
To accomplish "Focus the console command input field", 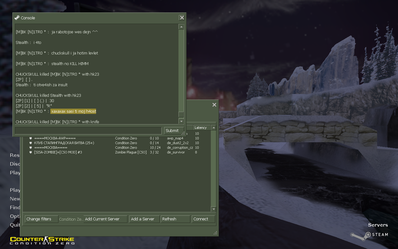I will (x=88, y=130).
